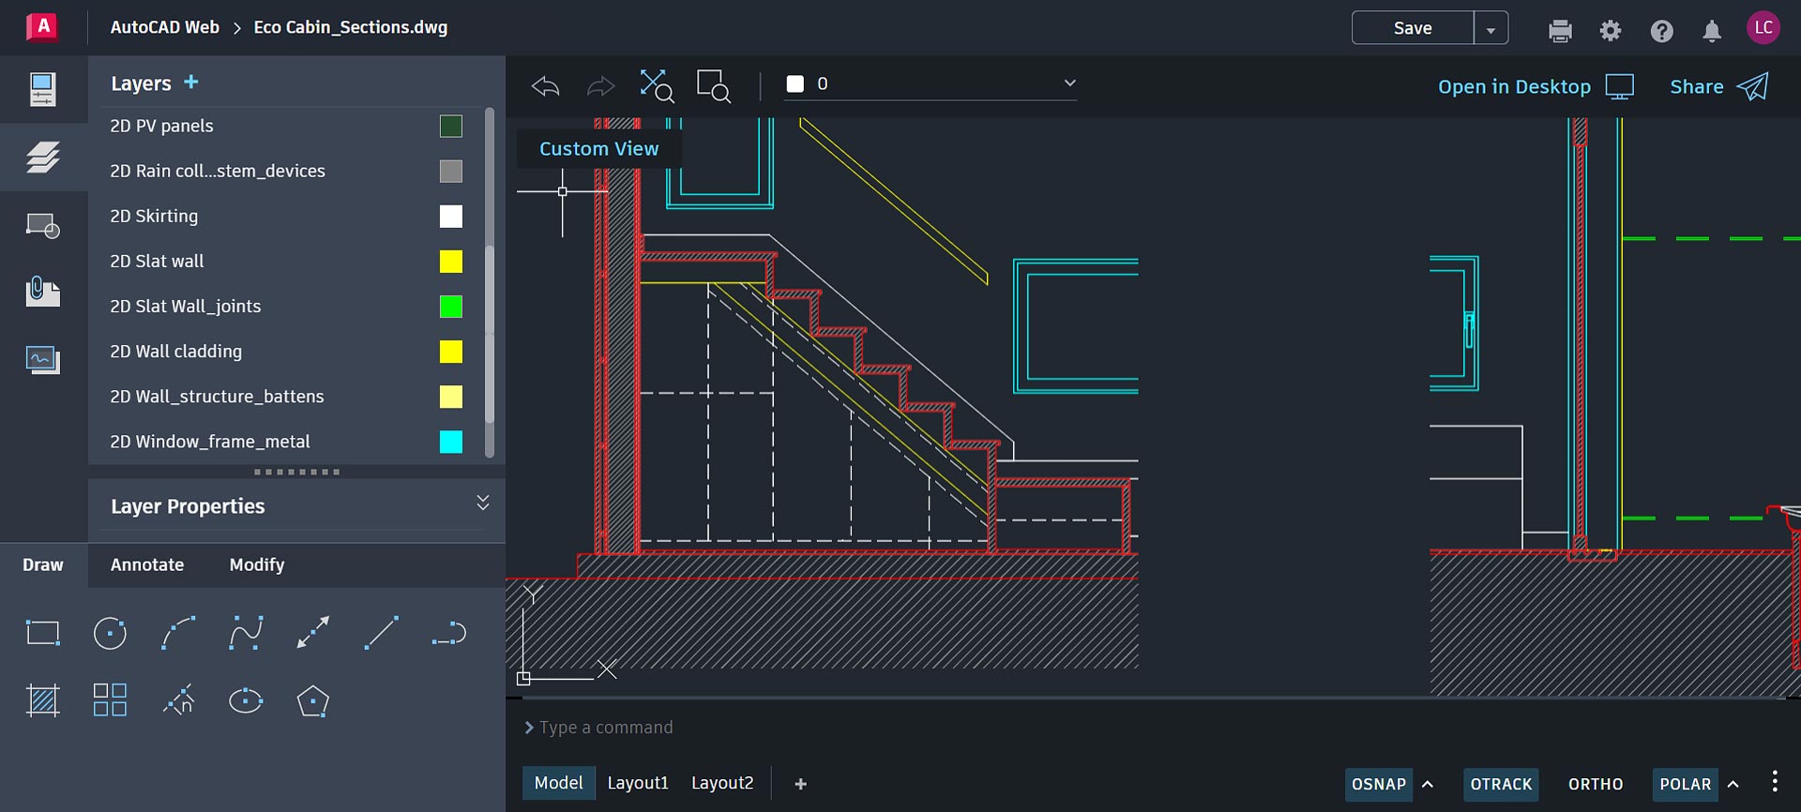1801x812 pixels.
Task: Open the Save options dropdown arrow
Action: pos(1491,29)
